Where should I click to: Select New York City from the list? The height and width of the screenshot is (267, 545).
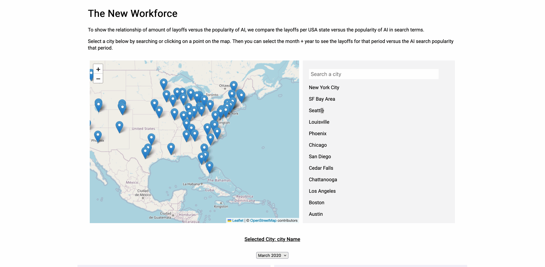click(324, 87)
